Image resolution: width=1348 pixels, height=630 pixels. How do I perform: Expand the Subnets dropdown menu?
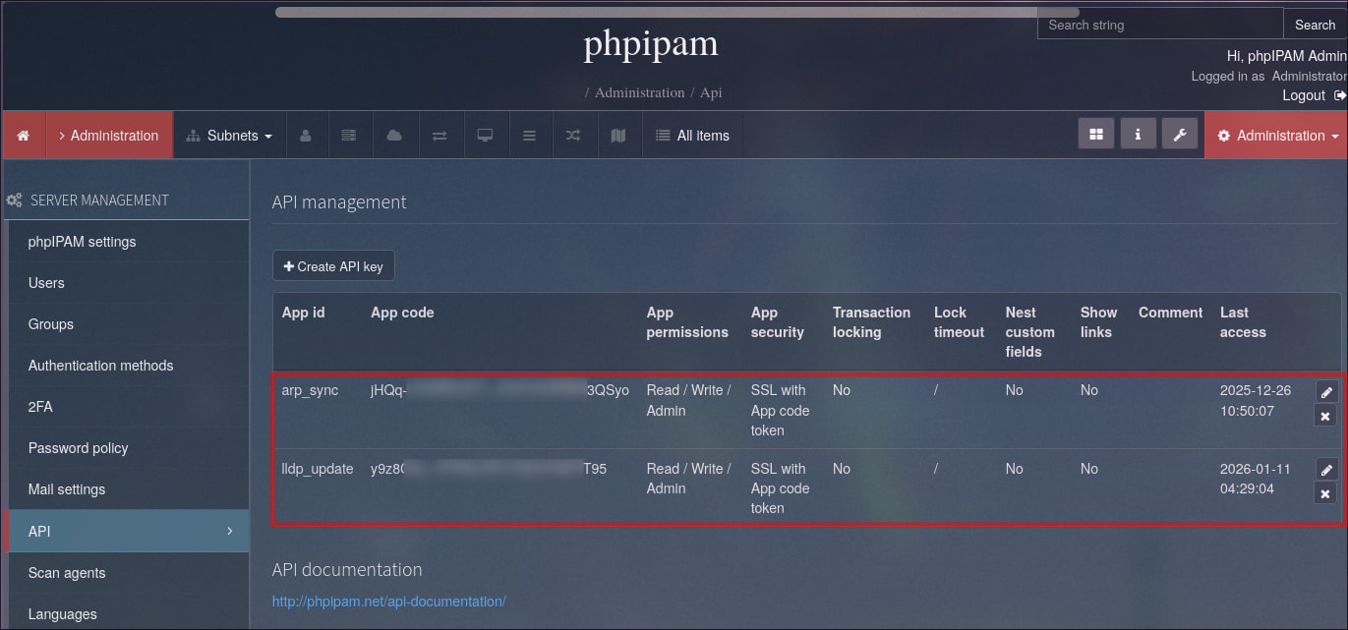click(230, 136)
